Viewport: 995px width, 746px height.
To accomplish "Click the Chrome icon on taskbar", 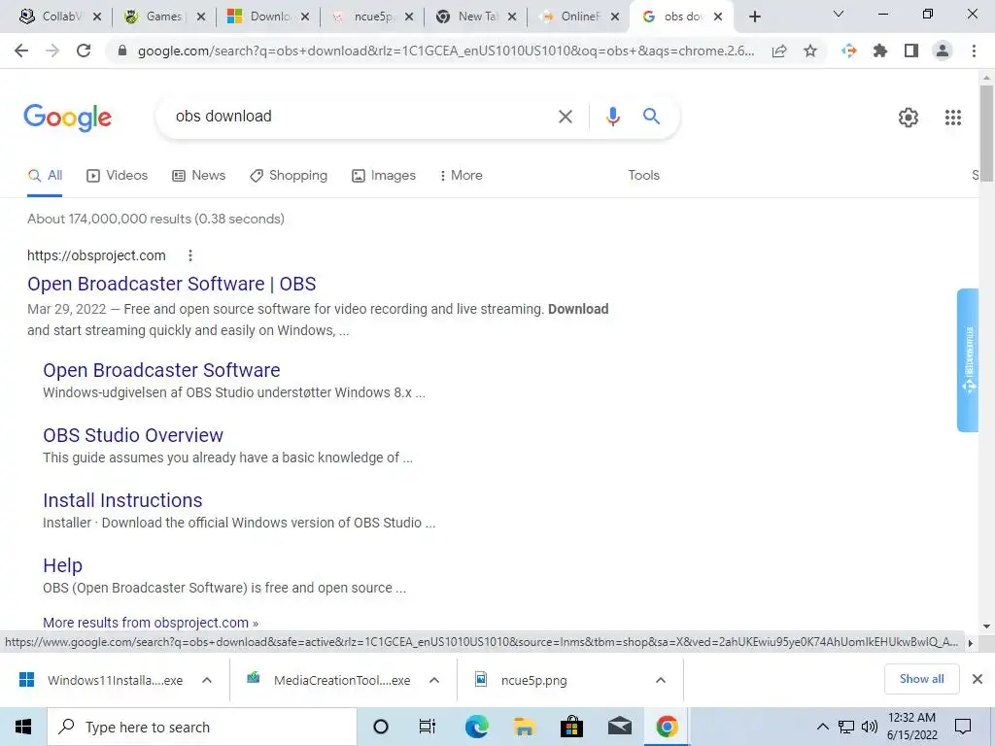I will point(667,727).
